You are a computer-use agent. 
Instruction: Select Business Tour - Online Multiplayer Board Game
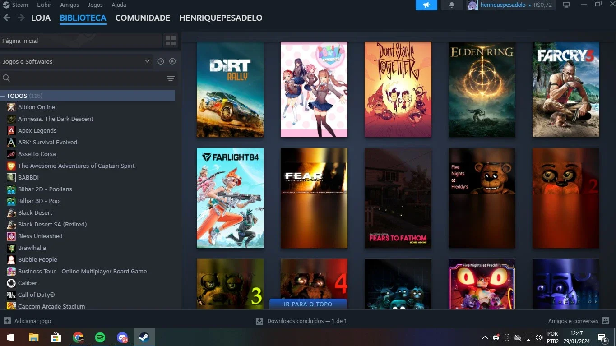(82, 271)
